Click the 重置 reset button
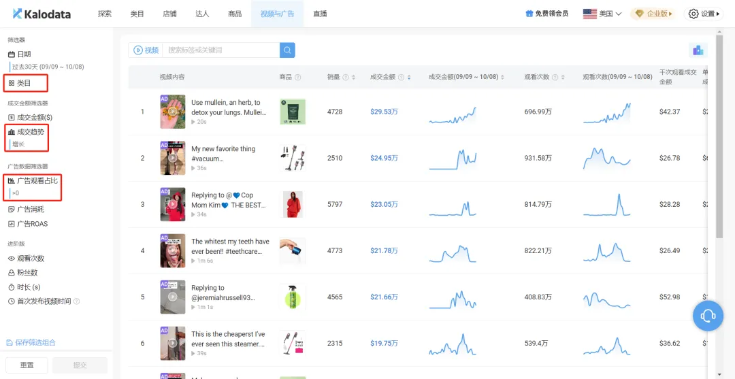 (27, 365)
